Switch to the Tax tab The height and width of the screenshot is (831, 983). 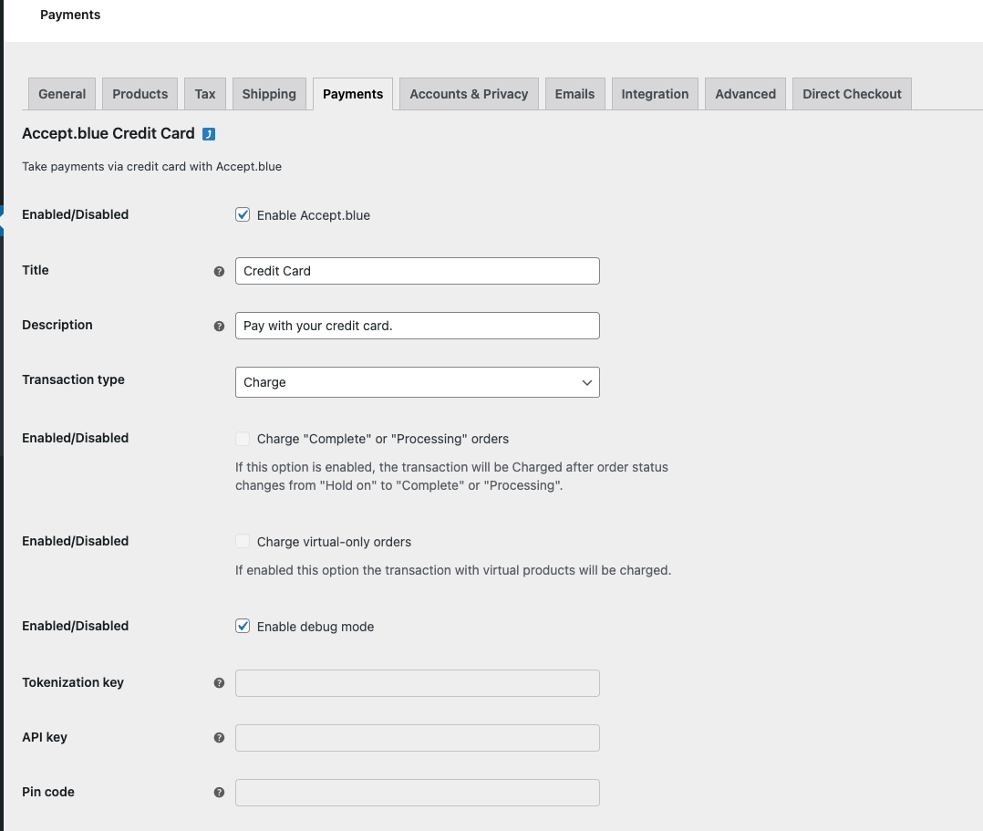click(204, 93)
